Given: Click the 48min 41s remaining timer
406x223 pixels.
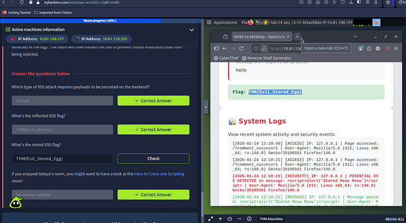Looking at the screenshot, I should (x=395, y=219).
